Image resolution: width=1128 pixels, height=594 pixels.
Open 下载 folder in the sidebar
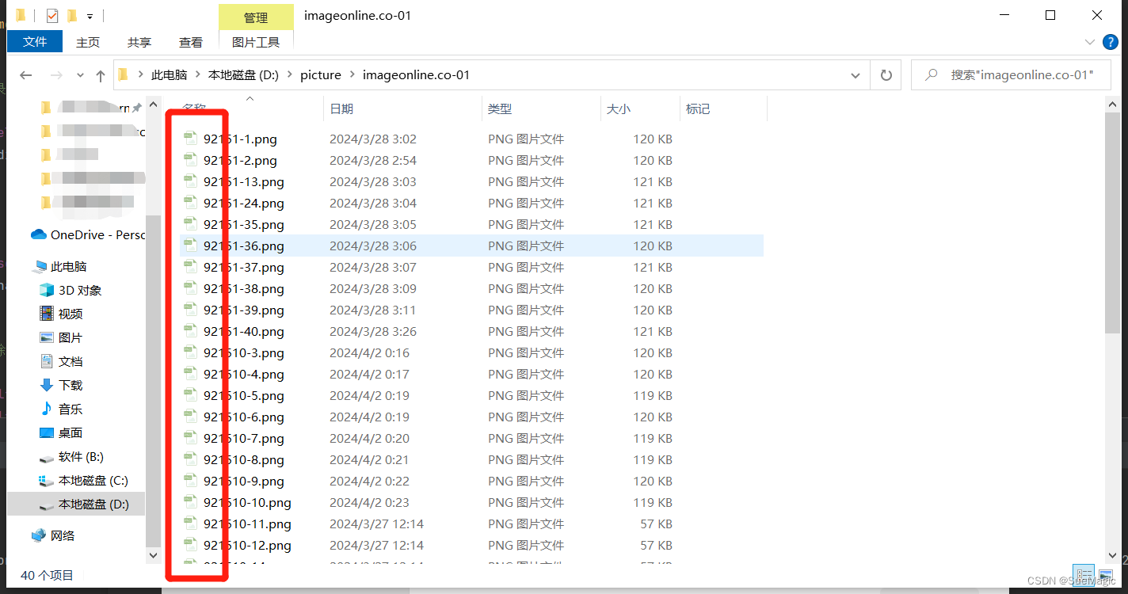(x=62, y=386)
